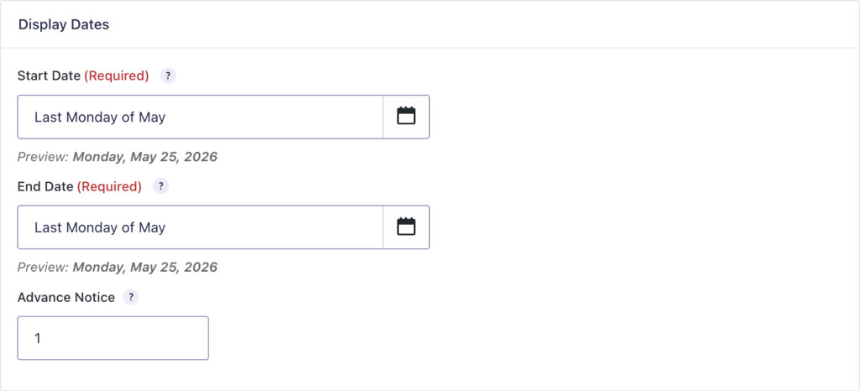The height and width of the screenshot is (391, 860).
Task: Click the End Date field label
Action: tap(45, 186)
